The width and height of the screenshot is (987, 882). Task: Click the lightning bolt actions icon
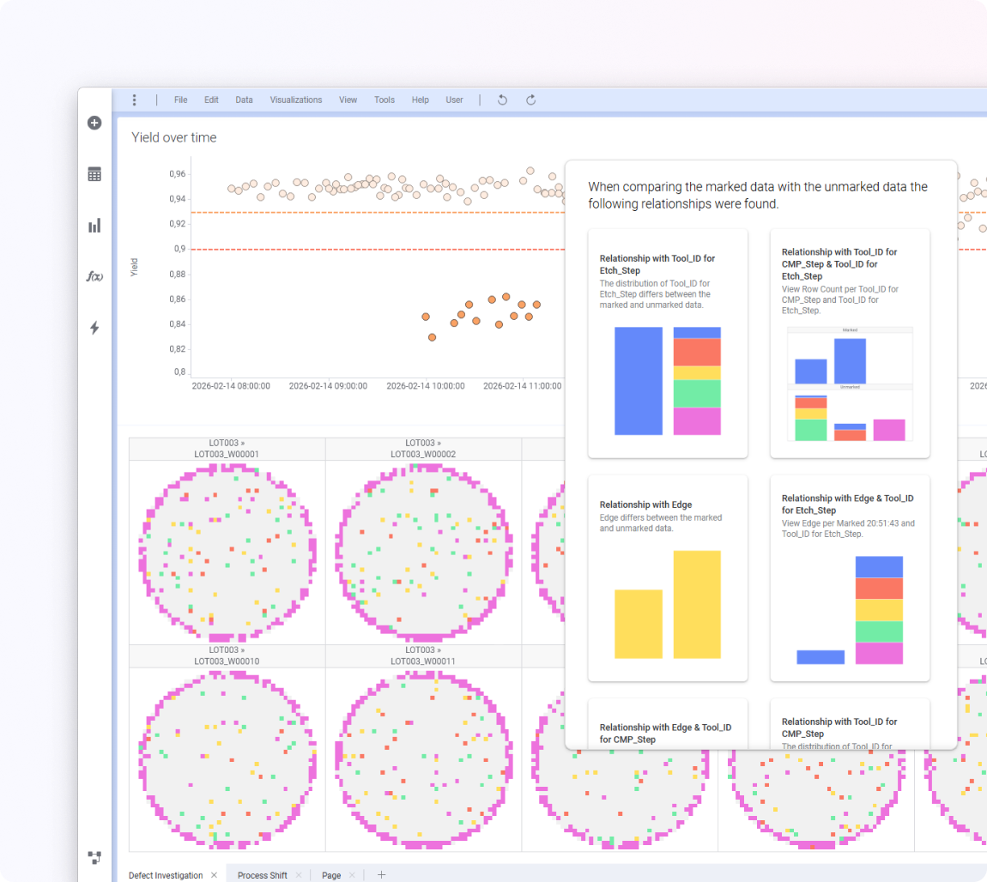click(94, 328)
